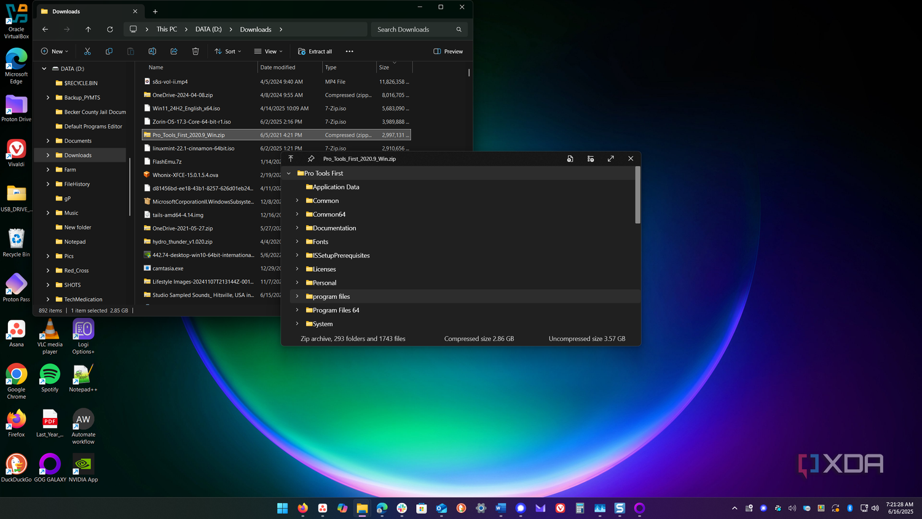Open VLC media player from the desktop
The height and width of the screenshot is (519, 922).
click(50, 338)
